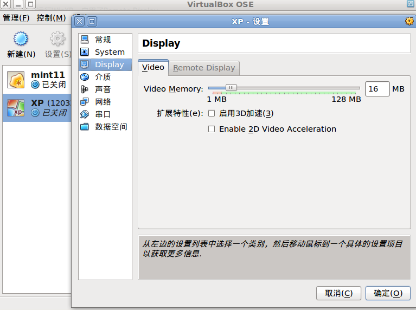Click the mint11 machine name text
Screen dimensions: 416x310
(48, 75)
